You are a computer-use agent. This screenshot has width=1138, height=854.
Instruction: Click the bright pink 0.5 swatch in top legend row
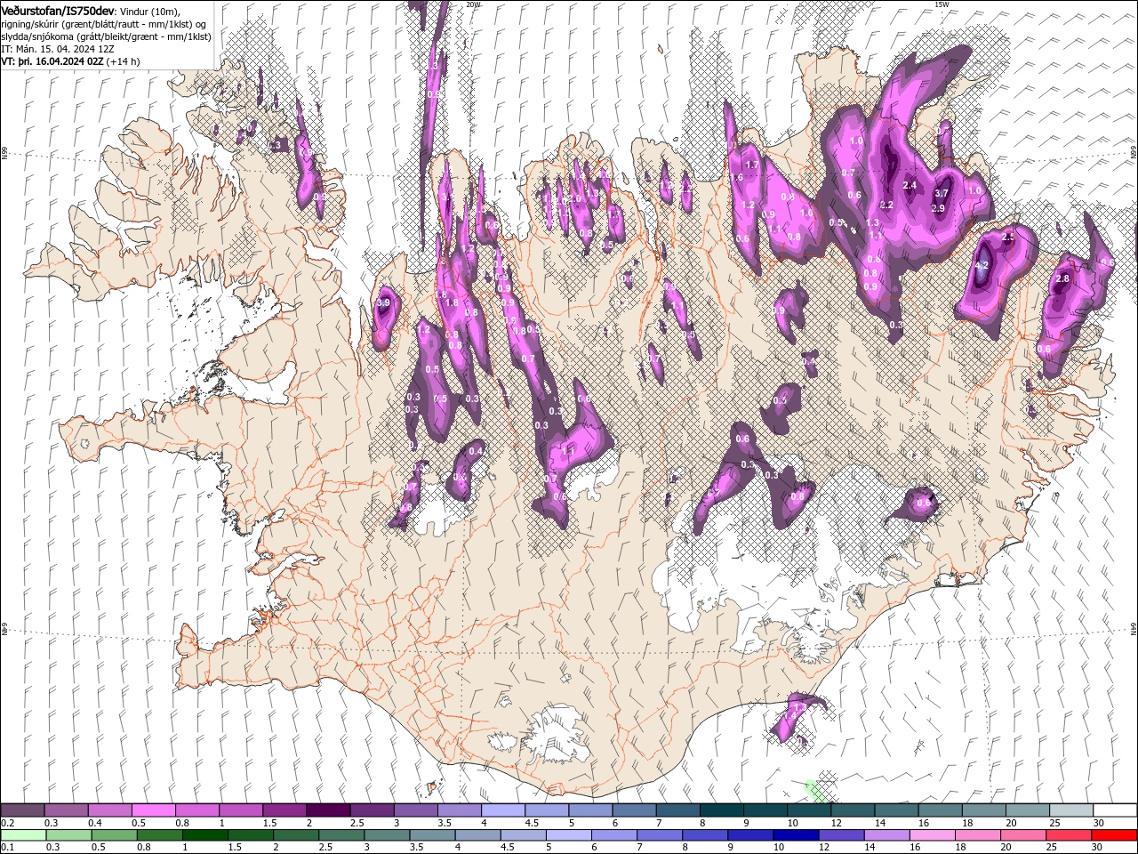click(x=153, y=810)
